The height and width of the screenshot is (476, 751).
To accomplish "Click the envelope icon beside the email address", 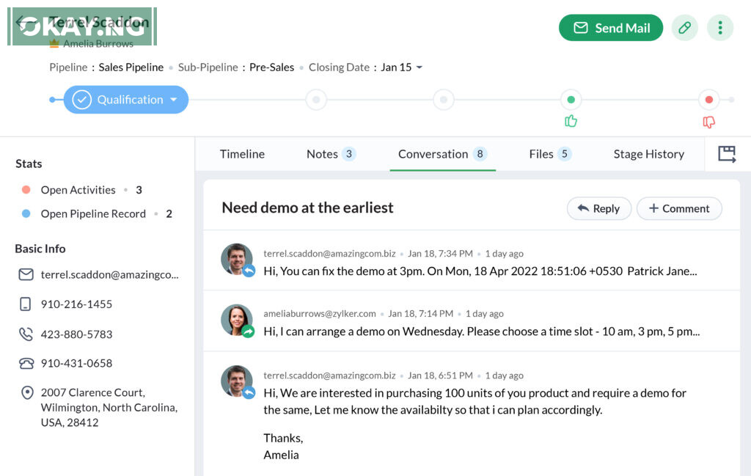I will tap(26, 274).
